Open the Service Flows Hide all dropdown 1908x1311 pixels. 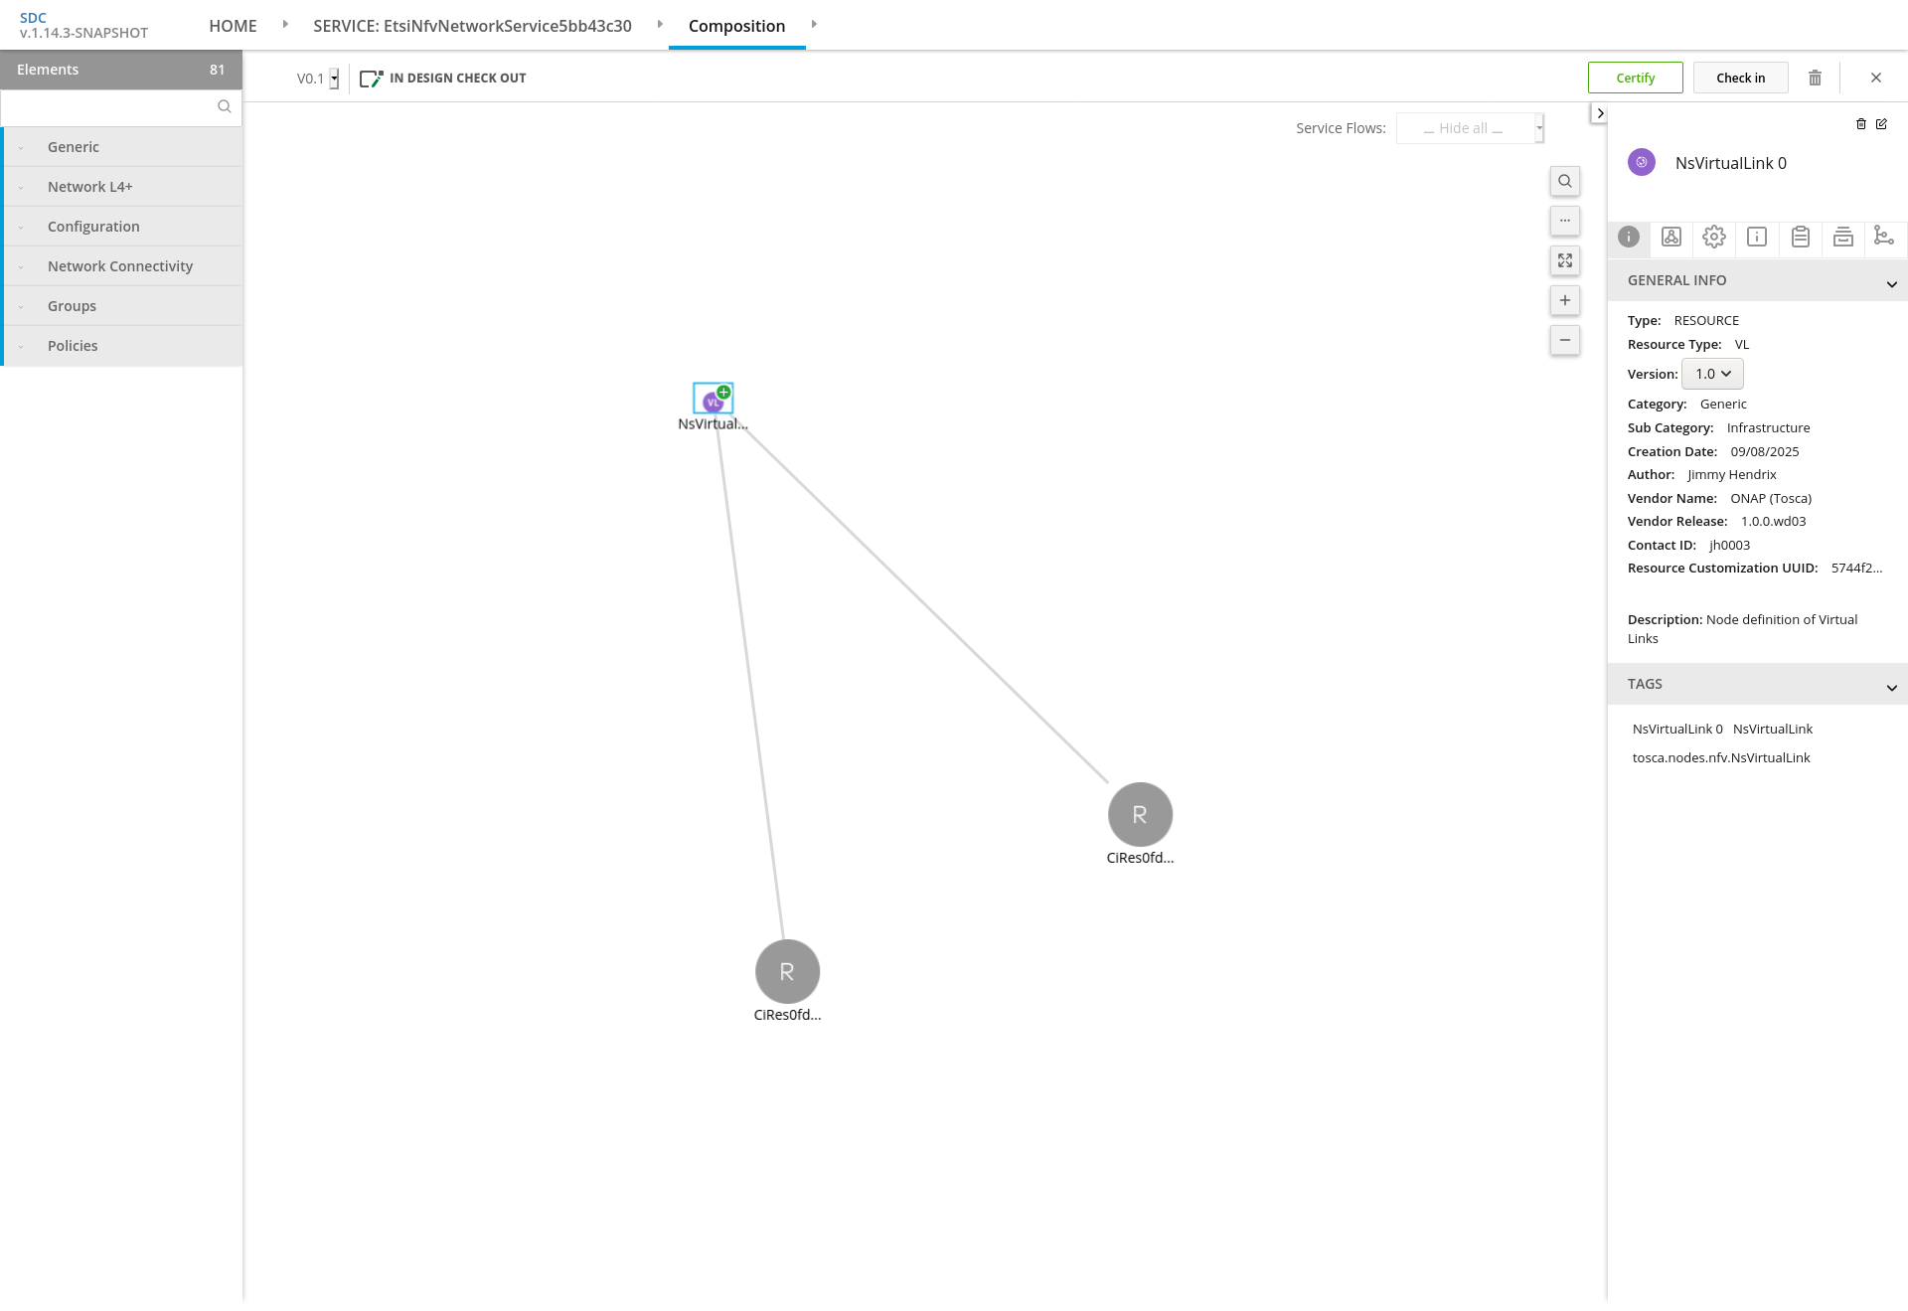pyautogui.click(x=1470, y=128)
